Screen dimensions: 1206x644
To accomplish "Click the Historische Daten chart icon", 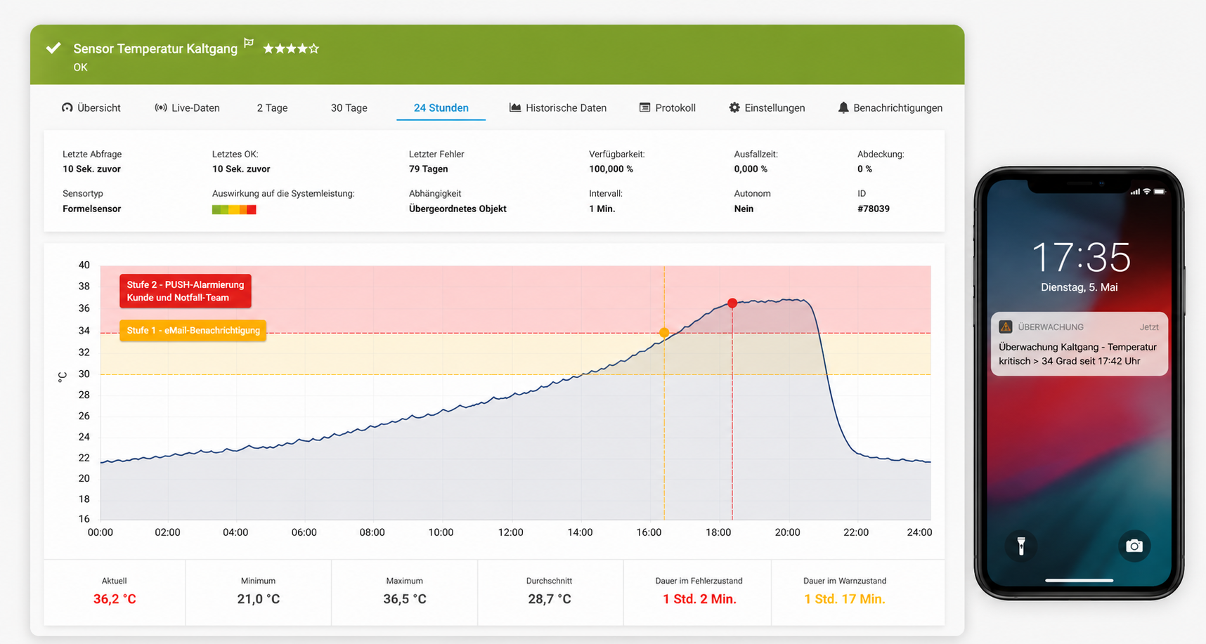I will (x=515, y=107).
